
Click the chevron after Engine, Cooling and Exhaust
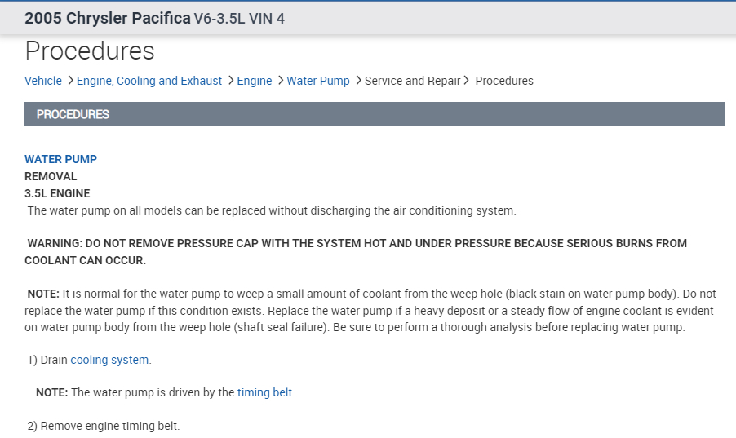click(x=231, y=81)
